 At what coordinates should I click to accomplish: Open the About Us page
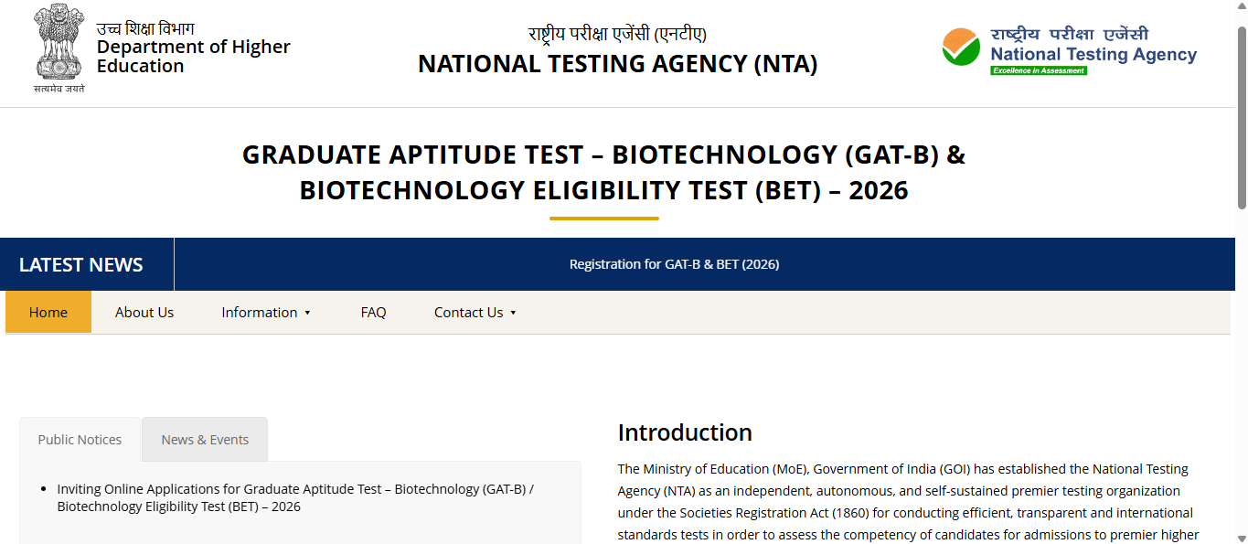click(144, 313)
